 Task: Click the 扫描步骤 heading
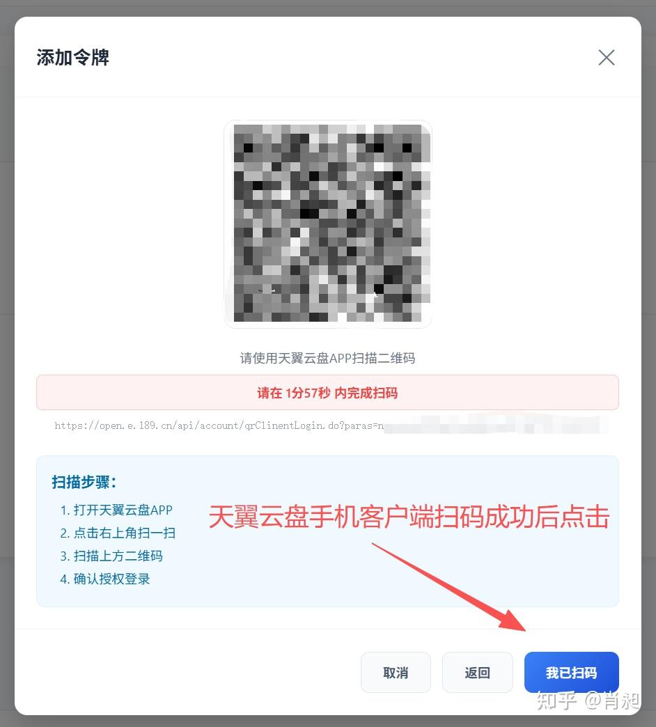pos(84,482)
